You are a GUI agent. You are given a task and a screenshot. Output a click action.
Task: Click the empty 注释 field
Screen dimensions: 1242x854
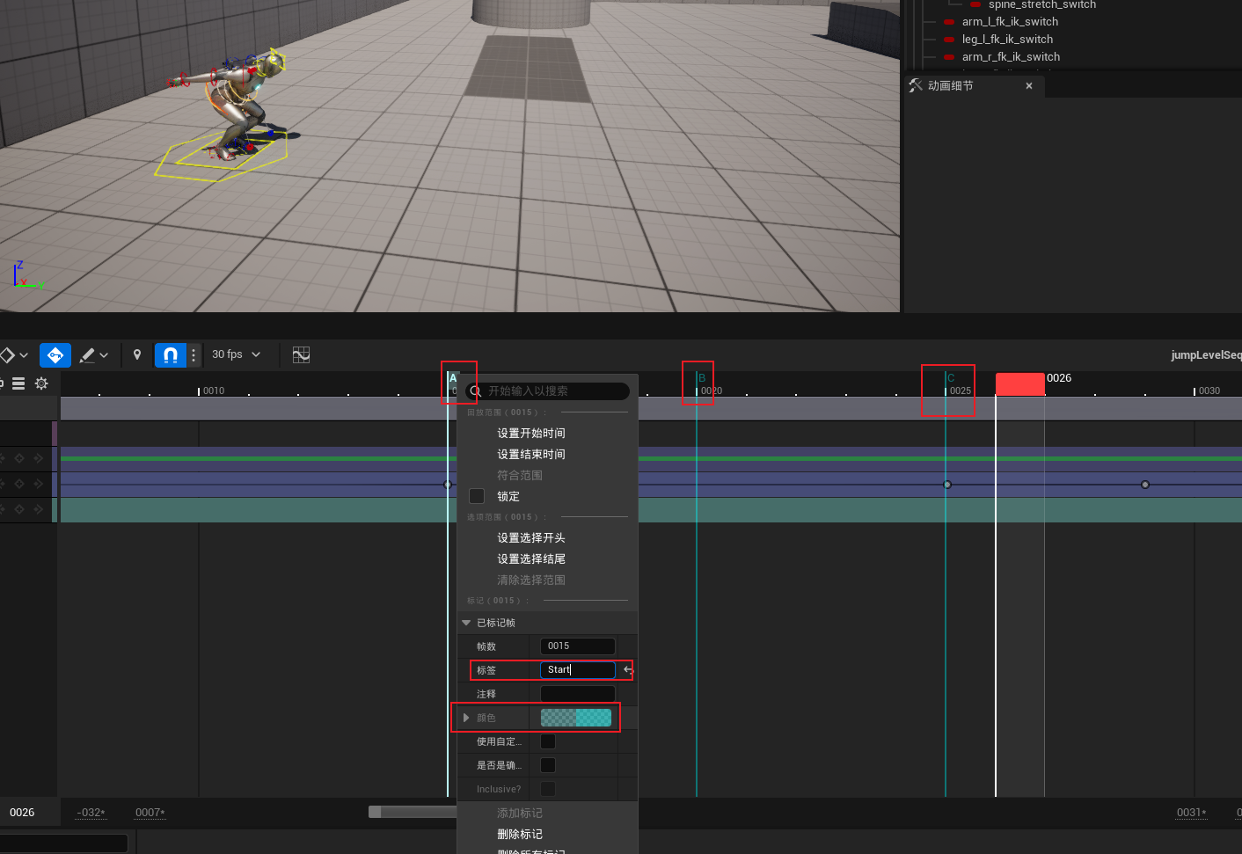pos(577,694)
